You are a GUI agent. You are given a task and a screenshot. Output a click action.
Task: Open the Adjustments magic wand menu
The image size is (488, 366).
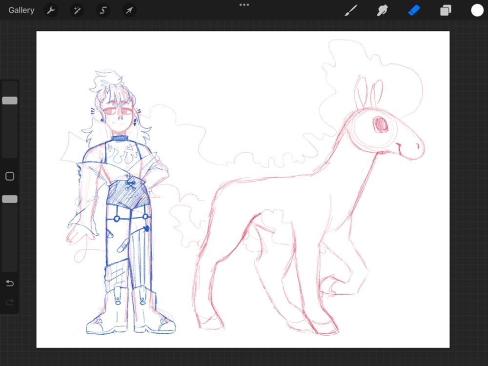click(x=77, y=11)
